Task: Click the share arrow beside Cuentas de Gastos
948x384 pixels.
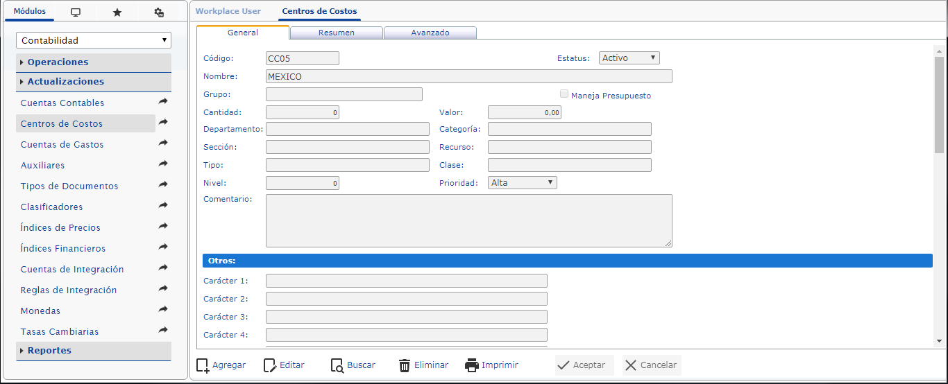Action: point(163,143)
